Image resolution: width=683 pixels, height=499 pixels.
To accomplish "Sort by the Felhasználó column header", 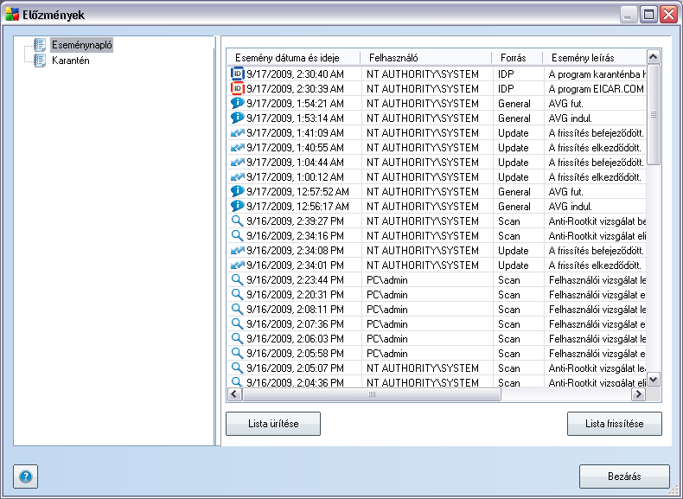I will [426, 58].
